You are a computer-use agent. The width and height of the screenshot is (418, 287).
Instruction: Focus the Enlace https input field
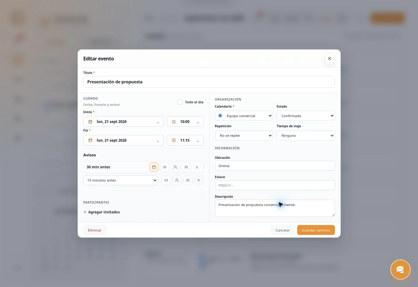pos(275,185)
